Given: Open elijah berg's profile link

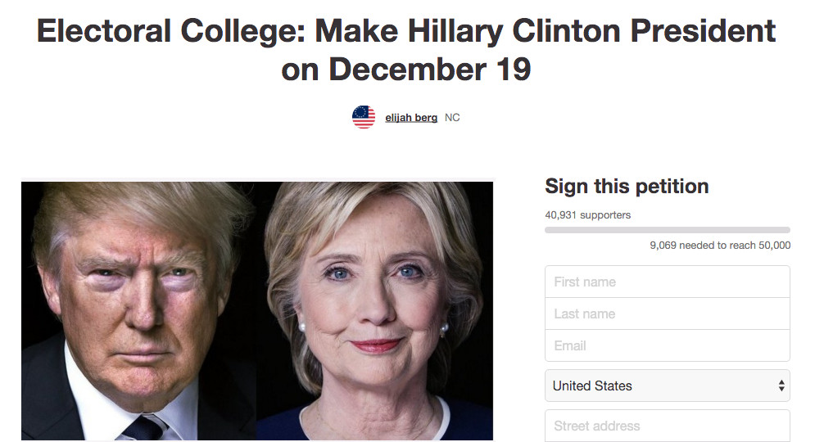Looking at the screenshot, I should [x=411, y=118].
